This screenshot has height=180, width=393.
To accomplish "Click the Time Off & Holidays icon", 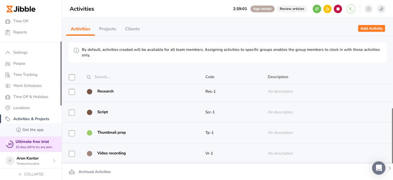I will pyautogui.click(x=8, y=97).
